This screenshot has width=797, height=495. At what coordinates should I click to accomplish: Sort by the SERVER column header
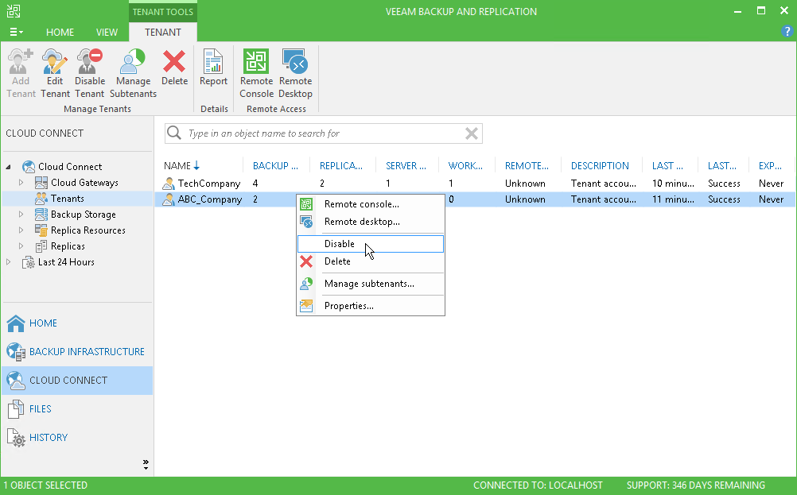click(x=406, y=166)
